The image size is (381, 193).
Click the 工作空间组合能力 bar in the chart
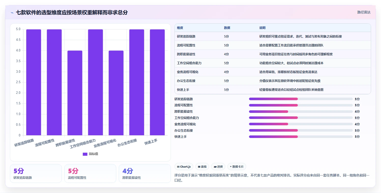click(x=95, y=82)
